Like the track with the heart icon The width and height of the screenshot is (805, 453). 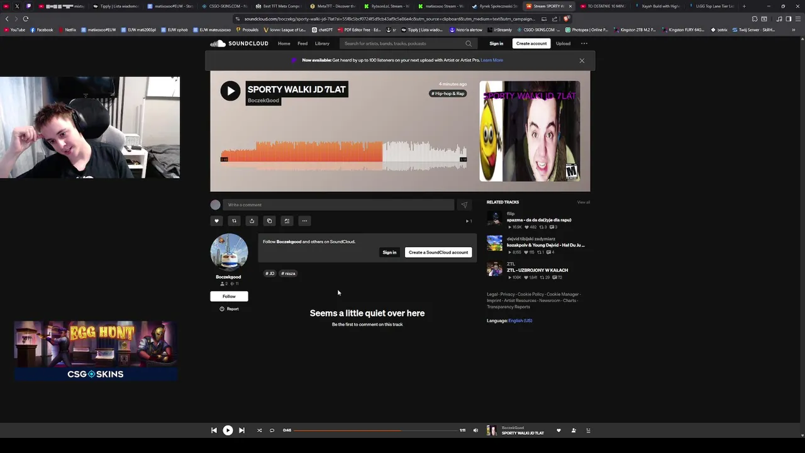(x=216, y=221)
